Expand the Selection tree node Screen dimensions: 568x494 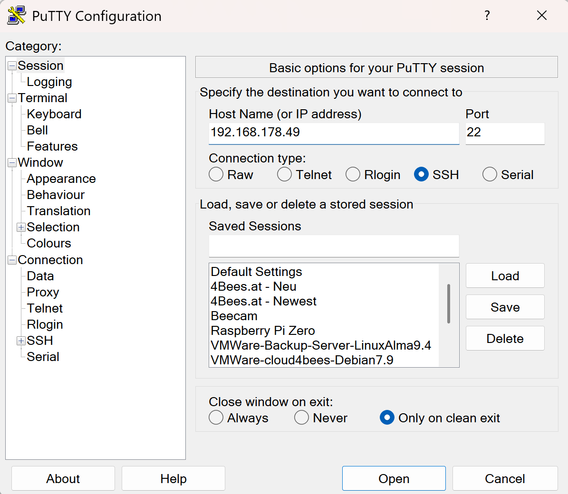point(21,227)
